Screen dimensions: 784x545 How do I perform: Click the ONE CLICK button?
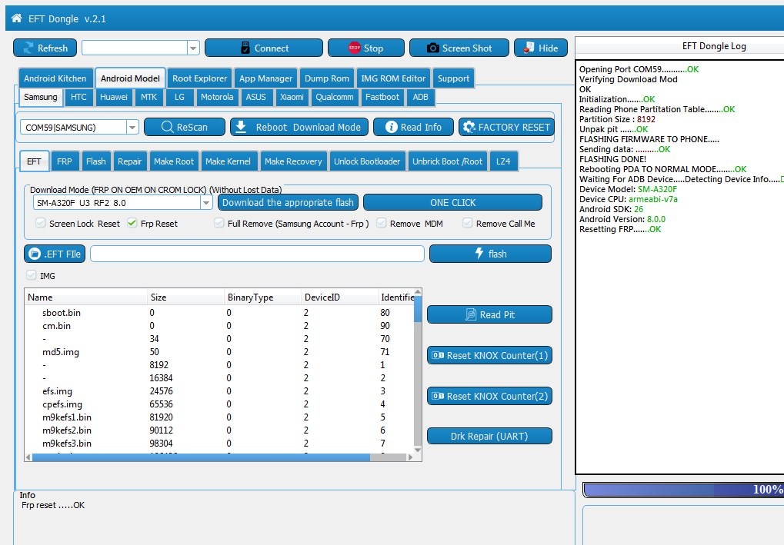tap(452, 202)
